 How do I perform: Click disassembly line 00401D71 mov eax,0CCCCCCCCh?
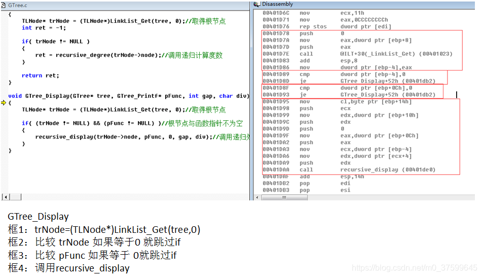[x=325, y=20]
